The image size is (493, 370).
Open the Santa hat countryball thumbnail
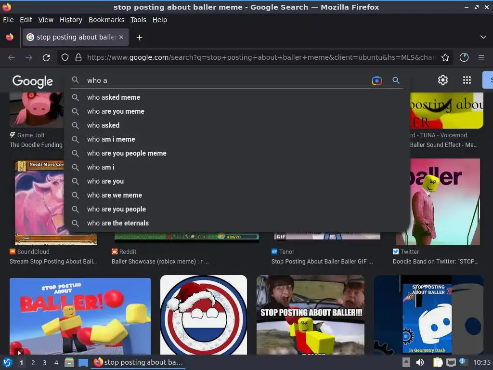click(x=204, y=315)
